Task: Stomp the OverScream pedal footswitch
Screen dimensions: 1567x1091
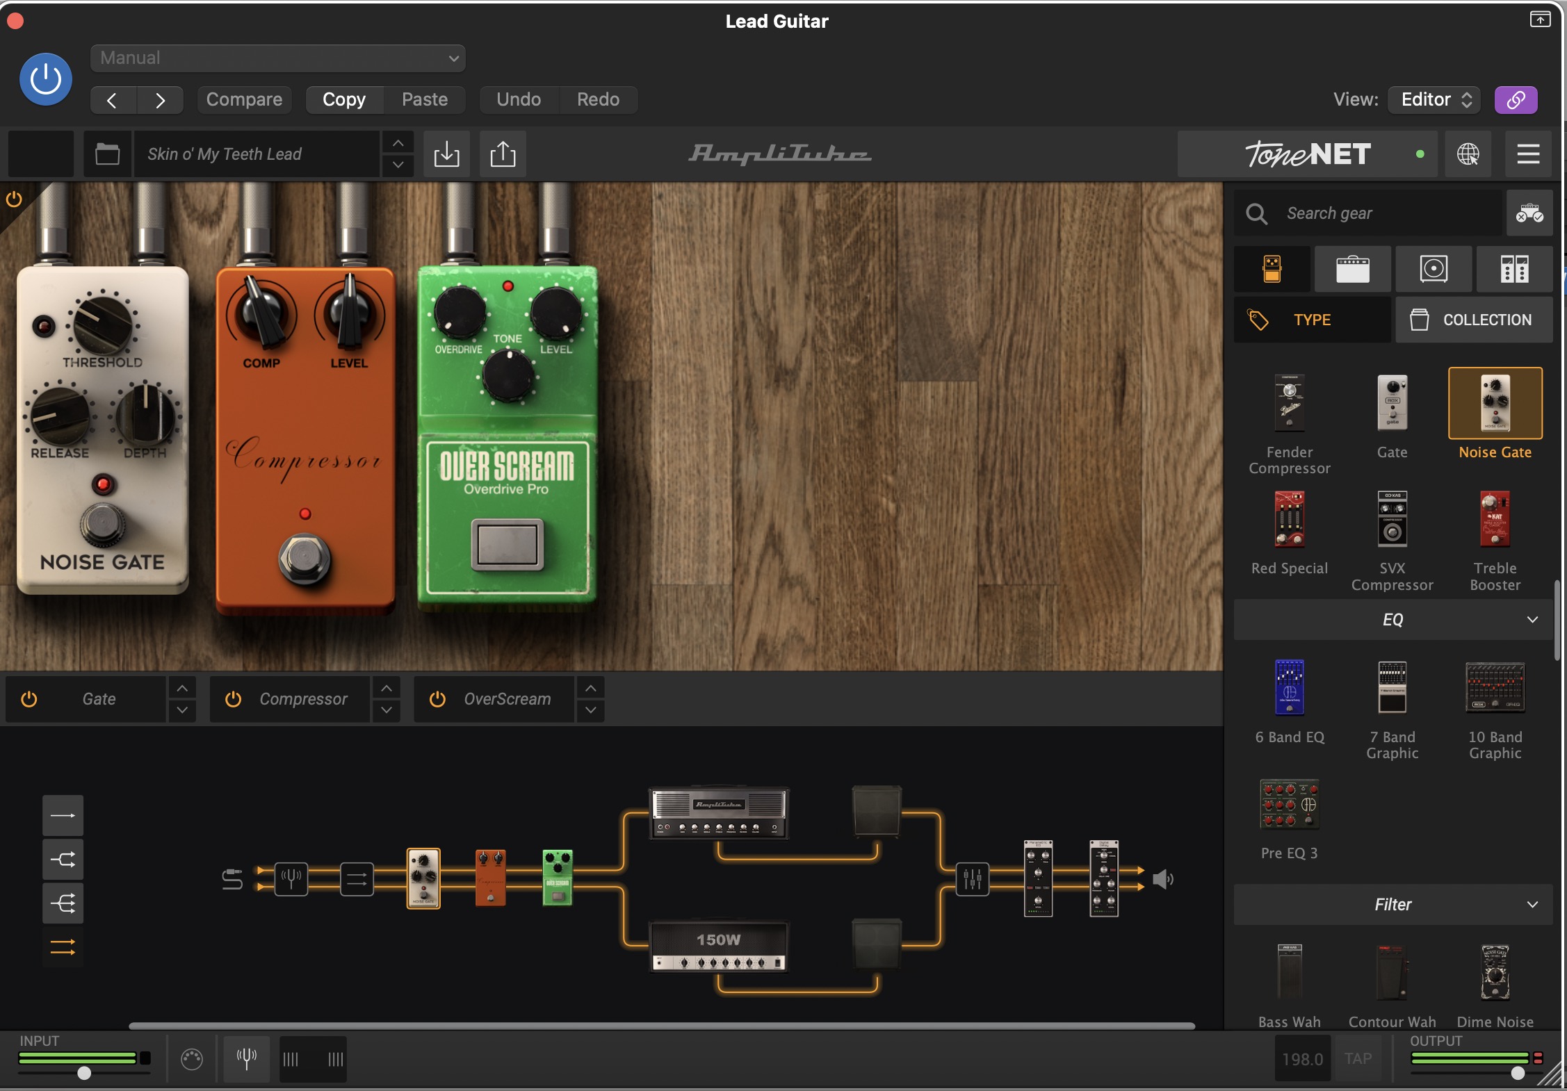Action: (507, 544)
